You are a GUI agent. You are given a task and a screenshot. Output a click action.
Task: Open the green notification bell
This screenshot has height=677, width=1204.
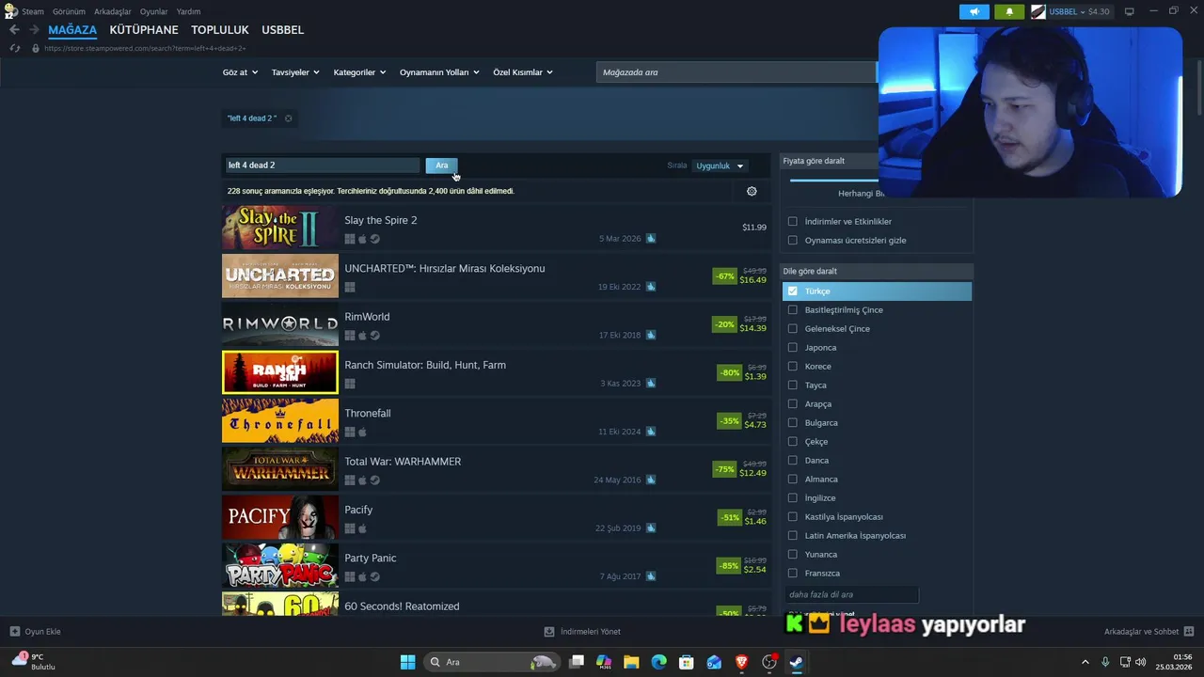tap(1009, 11)
